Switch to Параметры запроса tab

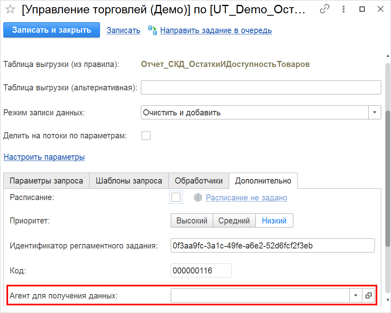coord(46,181)
